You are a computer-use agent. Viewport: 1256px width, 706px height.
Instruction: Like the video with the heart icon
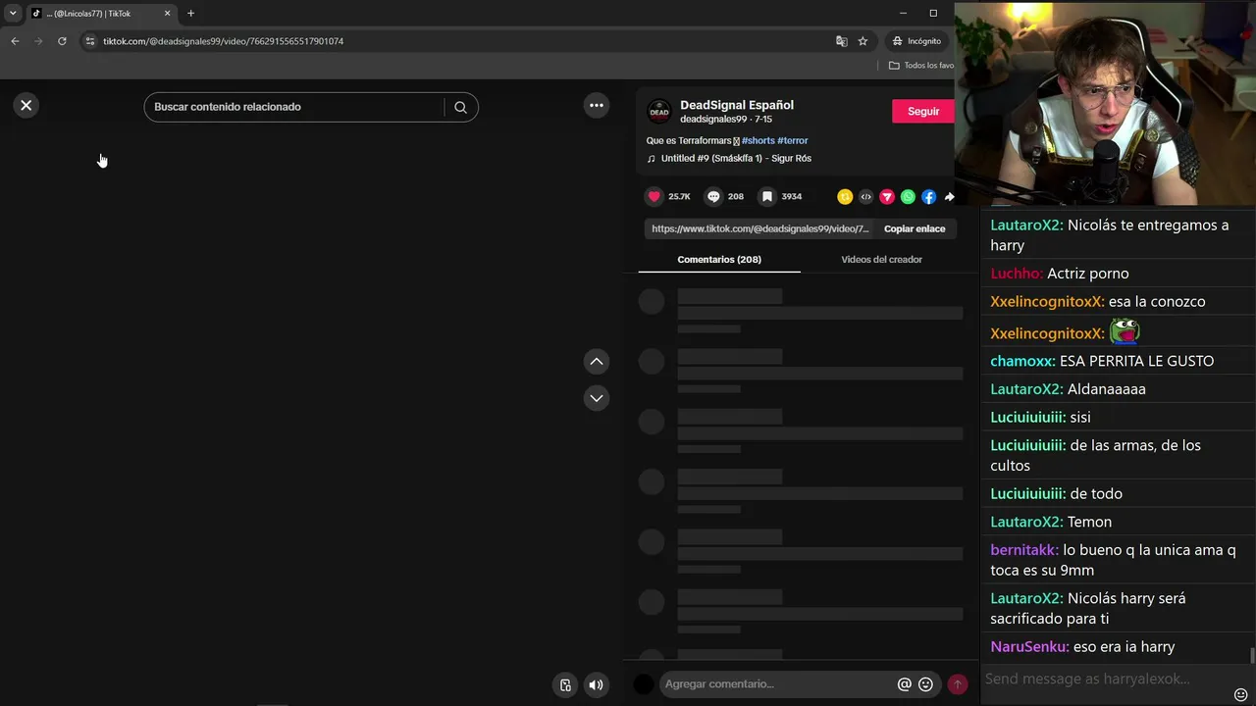pos(654,196)
